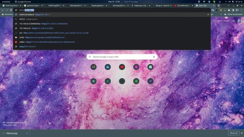Open the Gmail link at top right
244x137 pixels.
tap(220, 21)
